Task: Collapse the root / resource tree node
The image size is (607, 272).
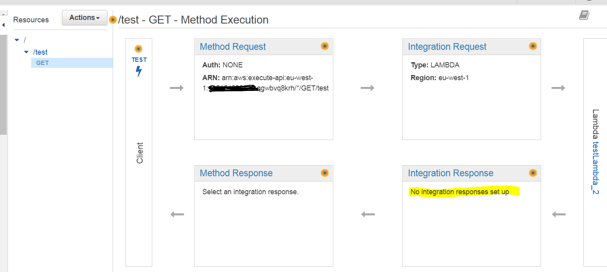Action: point(16,40)
